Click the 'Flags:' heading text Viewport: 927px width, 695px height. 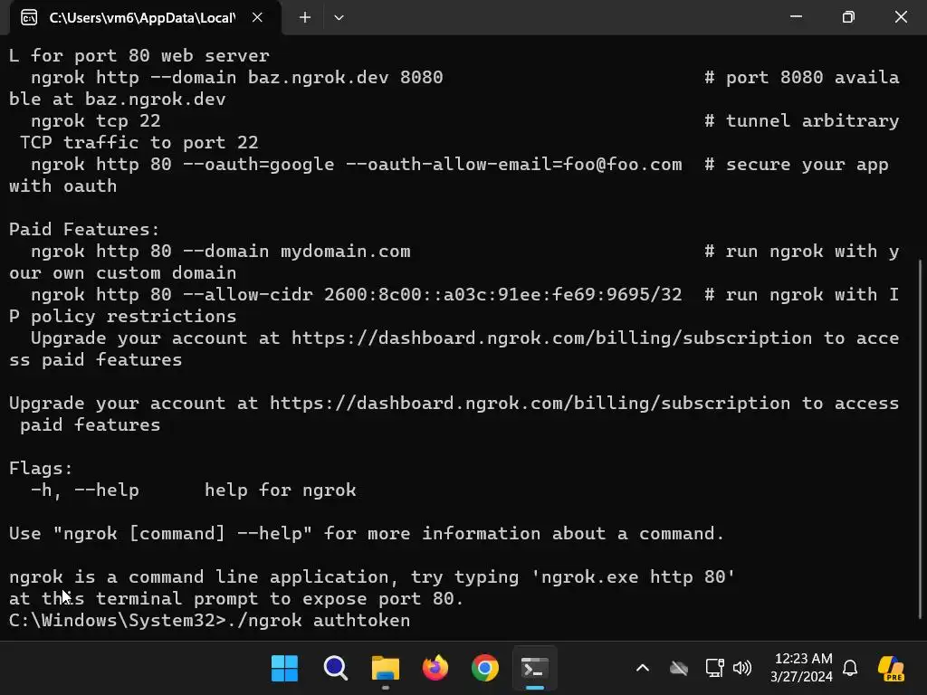pos(41,469)
